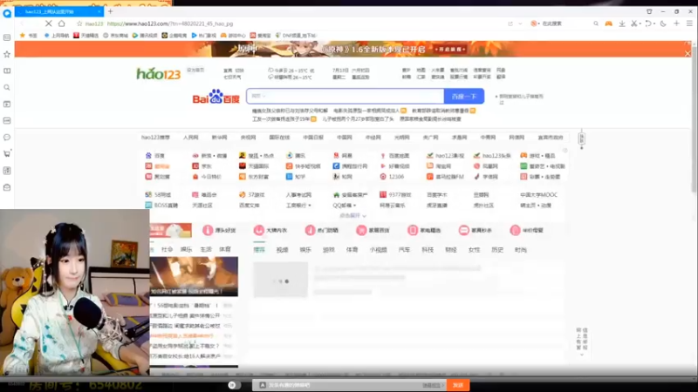Click the news image thumbnail on the left
The width and height of the screenshot is (698, 392).
(194, 276)
